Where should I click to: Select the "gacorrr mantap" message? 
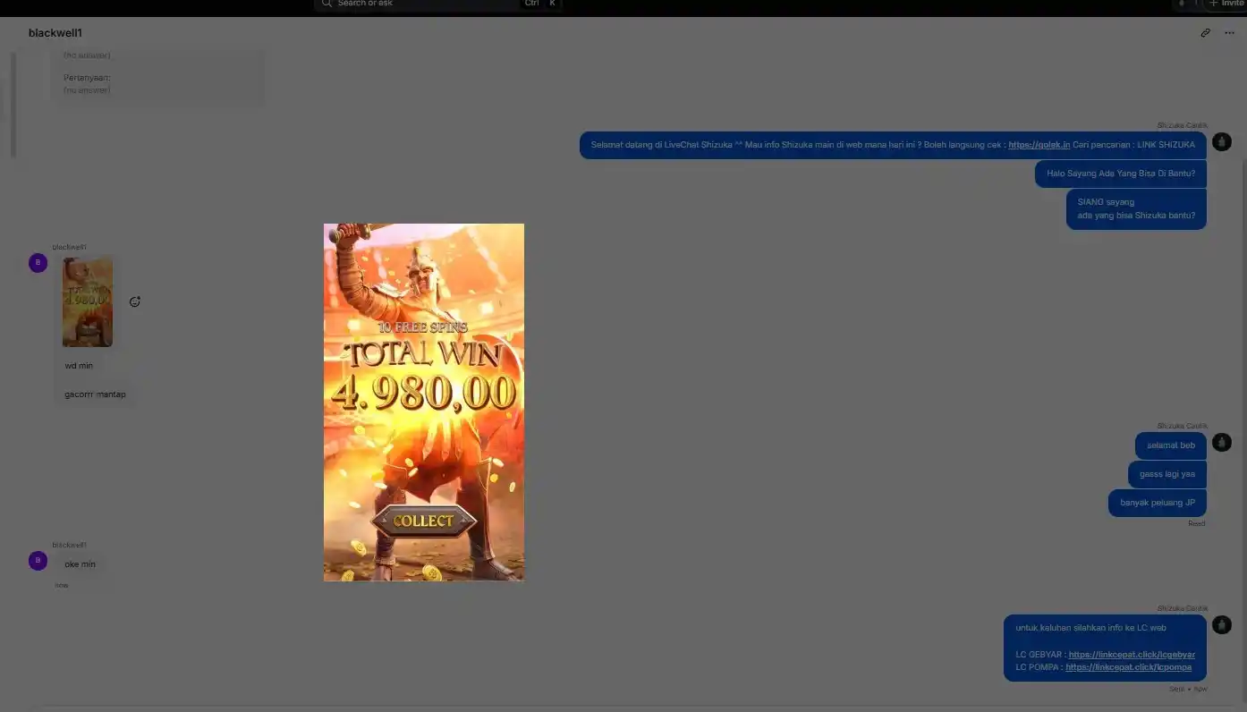coord(95,394)
